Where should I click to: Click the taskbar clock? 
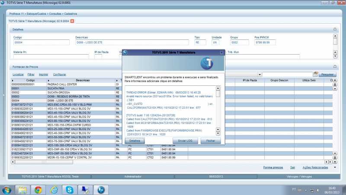click(332, 190)
